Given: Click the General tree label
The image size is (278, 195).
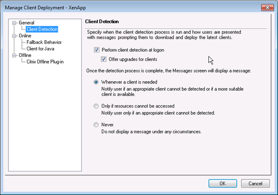Looking at the screenshot, I should pos(26,23).
